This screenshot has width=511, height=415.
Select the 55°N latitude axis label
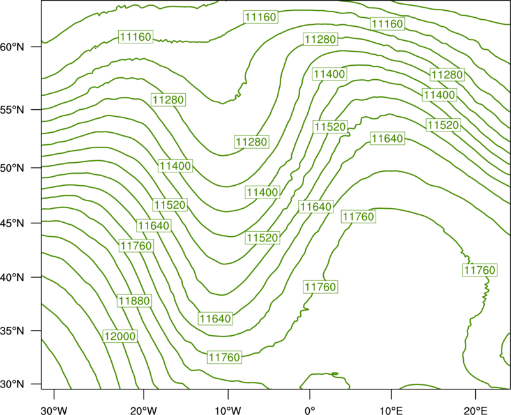tap(12, 110)
